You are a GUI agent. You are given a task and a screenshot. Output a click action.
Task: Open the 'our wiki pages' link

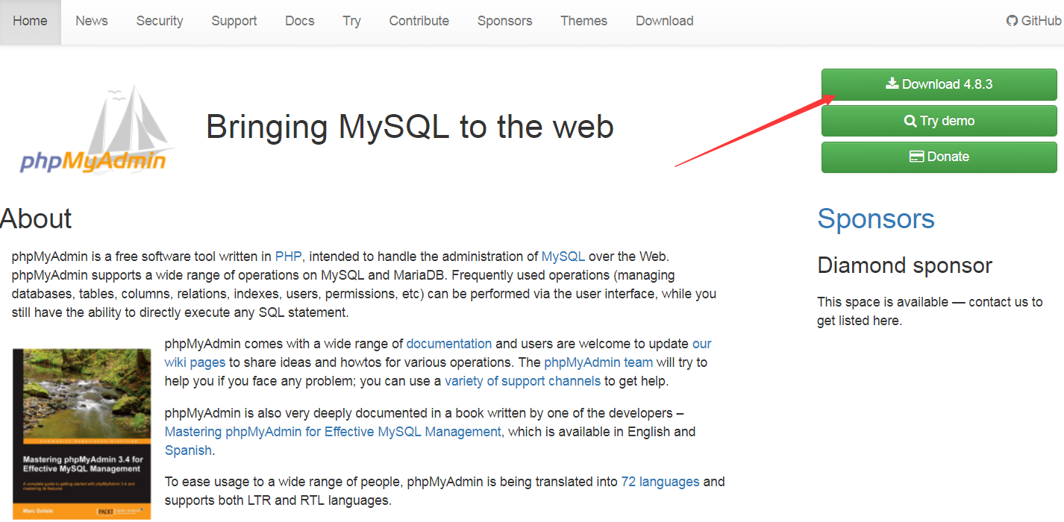[195, 362]
